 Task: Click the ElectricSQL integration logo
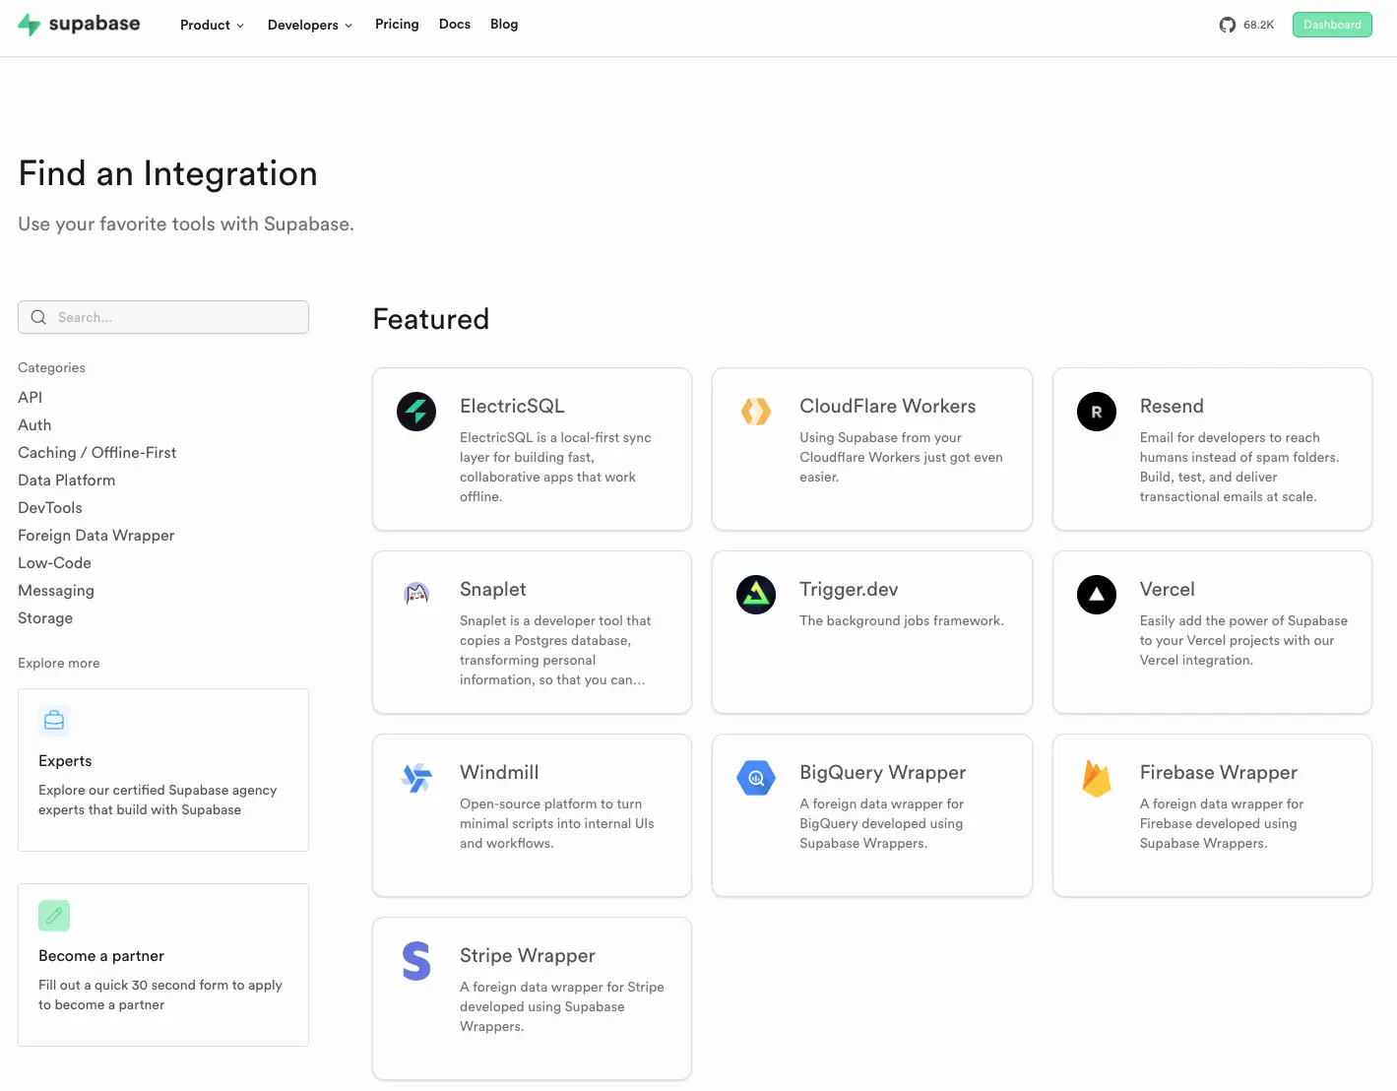coord(416,412)
